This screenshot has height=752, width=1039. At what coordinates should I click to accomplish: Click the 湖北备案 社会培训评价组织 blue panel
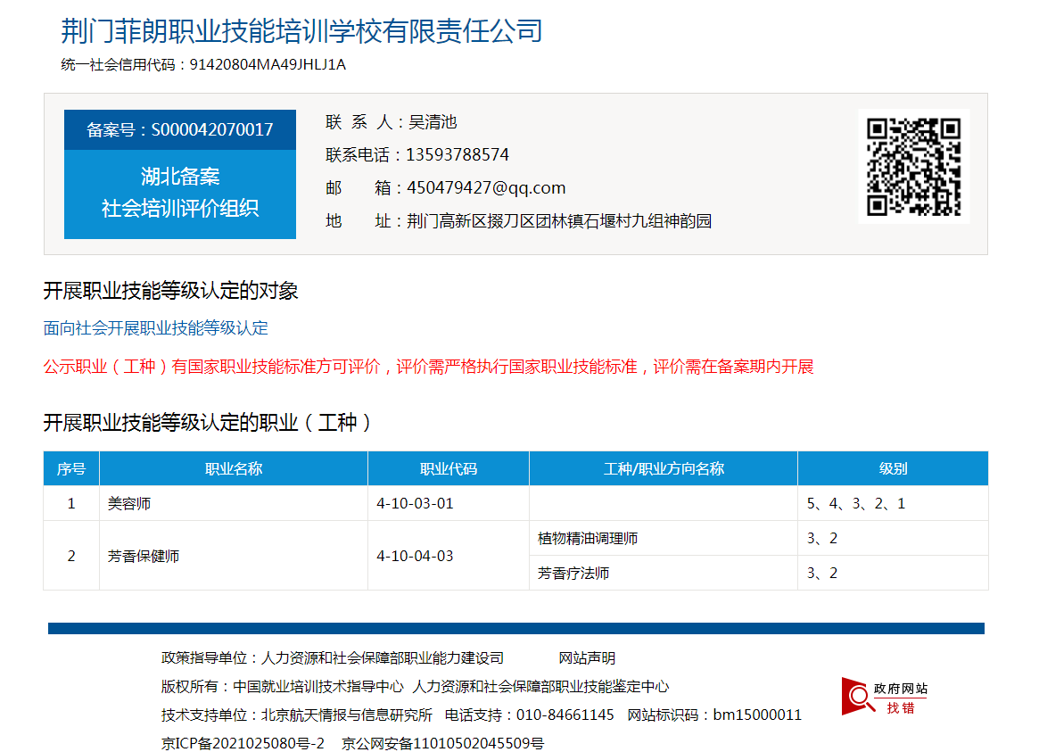(x=180, y=193)
